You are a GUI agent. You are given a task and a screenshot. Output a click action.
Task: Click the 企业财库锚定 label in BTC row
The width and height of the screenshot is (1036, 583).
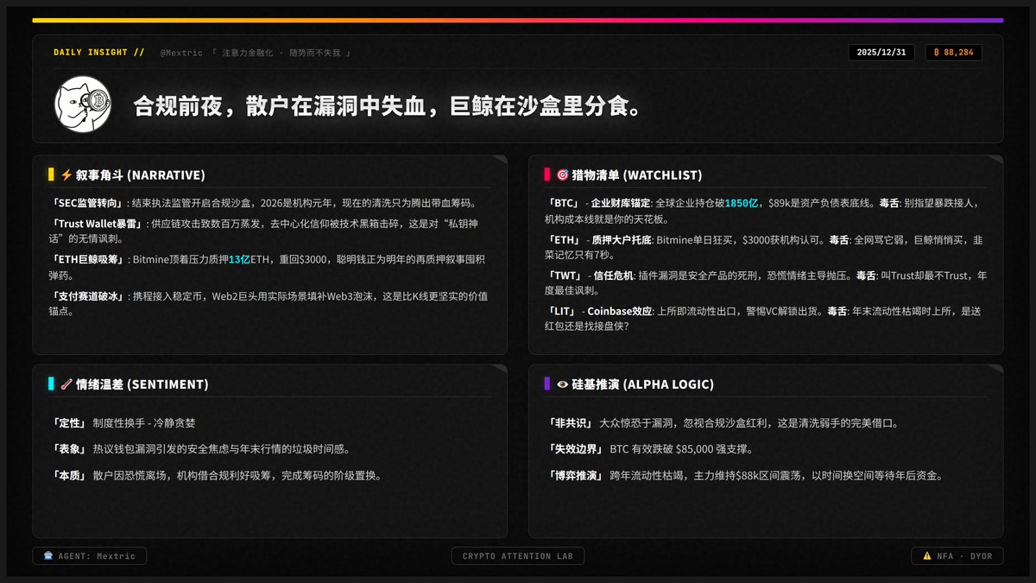click(x=620, y=204)
